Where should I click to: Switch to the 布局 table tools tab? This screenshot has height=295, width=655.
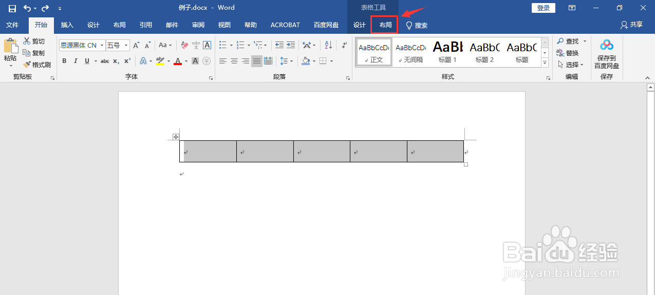384,25
